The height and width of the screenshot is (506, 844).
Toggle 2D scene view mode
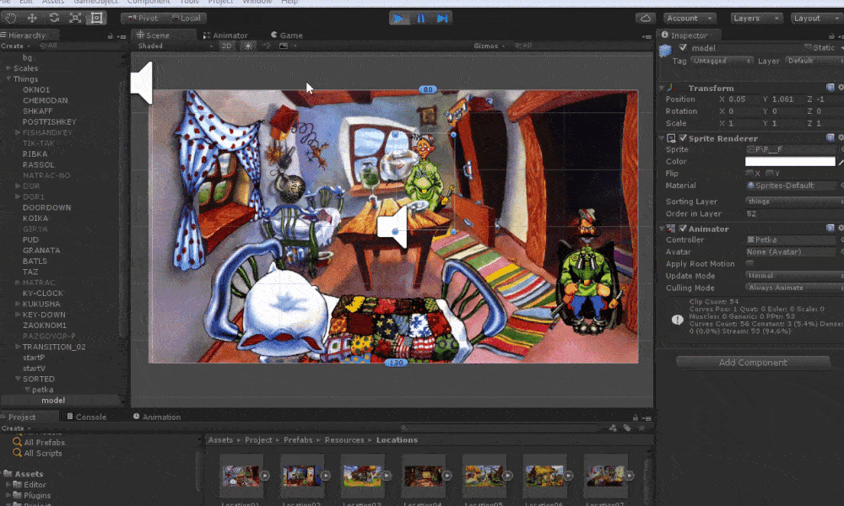coord(226,46)
